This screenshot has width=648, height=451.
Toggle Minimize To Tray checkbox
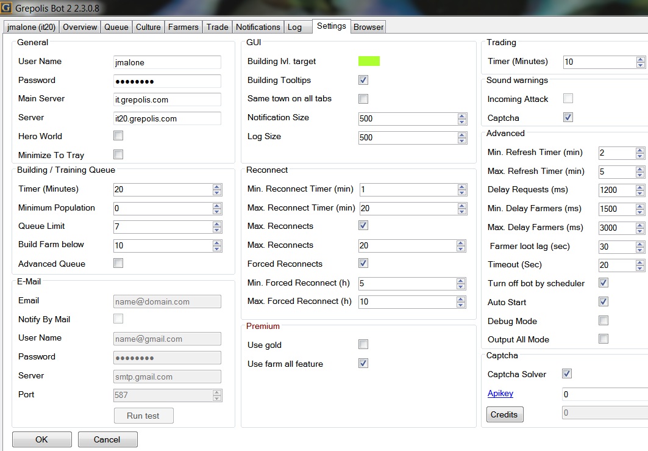(118, 154)
